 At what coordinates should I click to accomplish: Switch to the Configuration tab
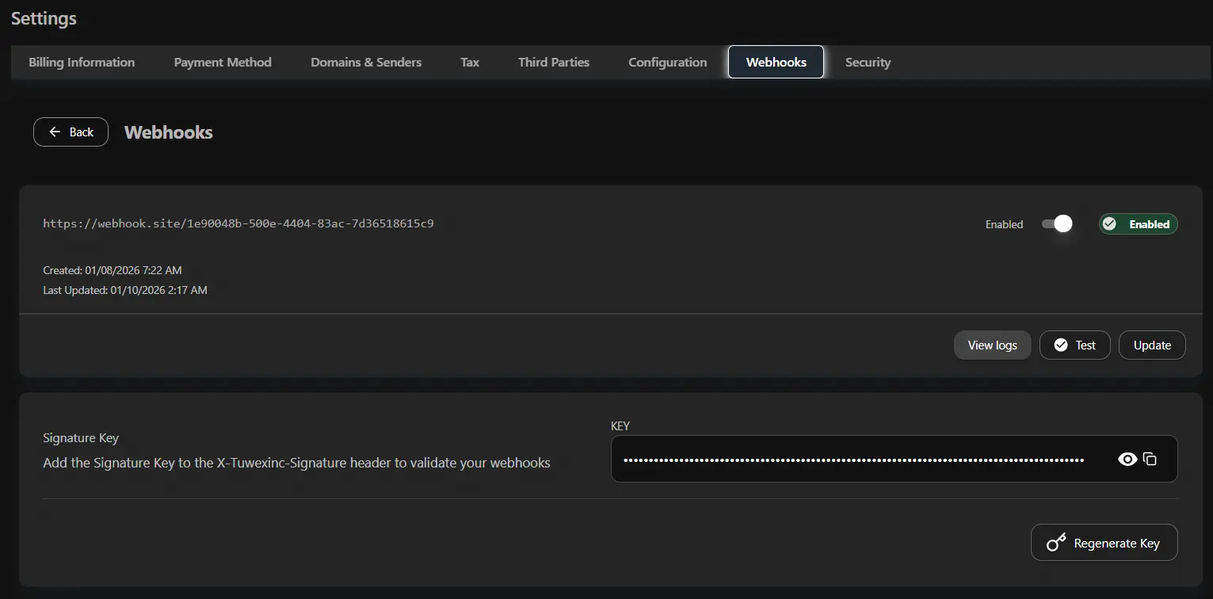coord(667,62)
